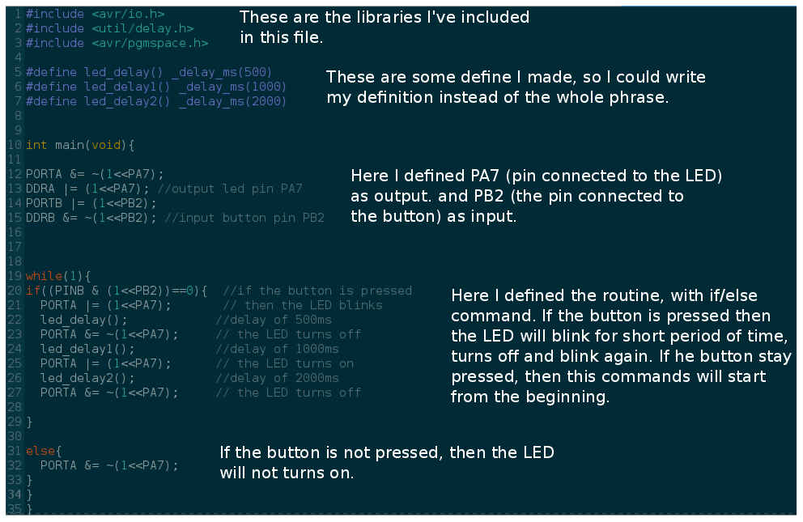Click comment '//delay of 1000ms'

pyautogui.click(x=277, y=349)
